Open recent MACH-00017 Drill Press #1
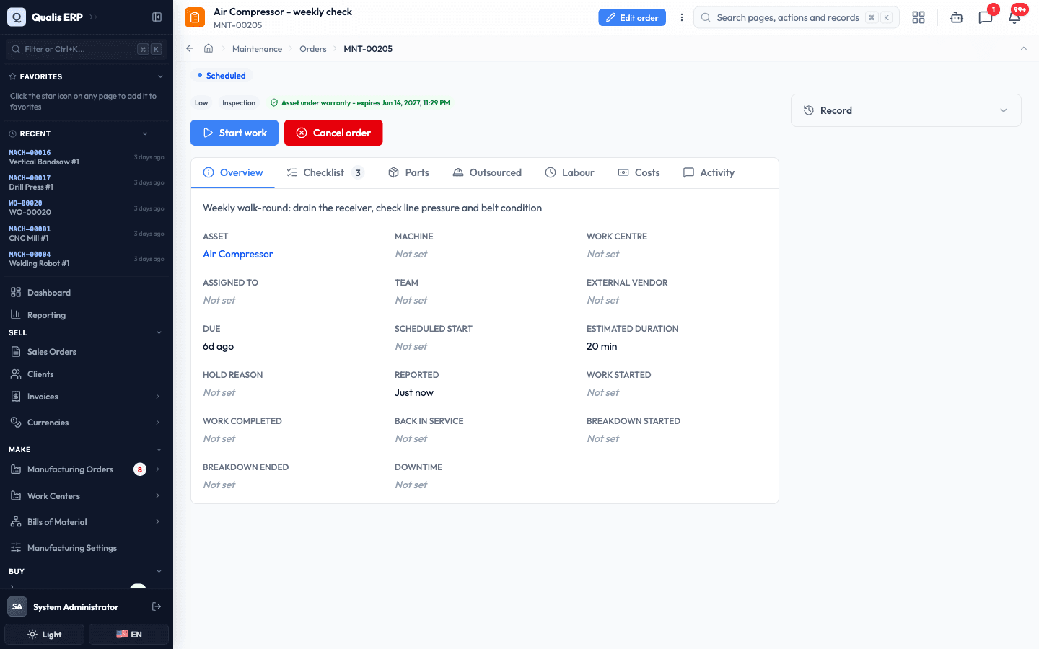This screenshot has height=649, width=1039. [x=87, y=182]
